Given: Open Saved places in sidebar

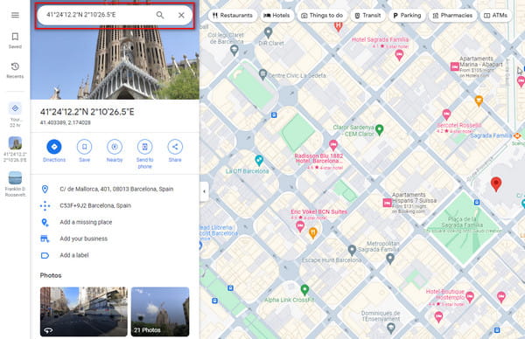Looking at the screenshot, I should coord(15,40).
